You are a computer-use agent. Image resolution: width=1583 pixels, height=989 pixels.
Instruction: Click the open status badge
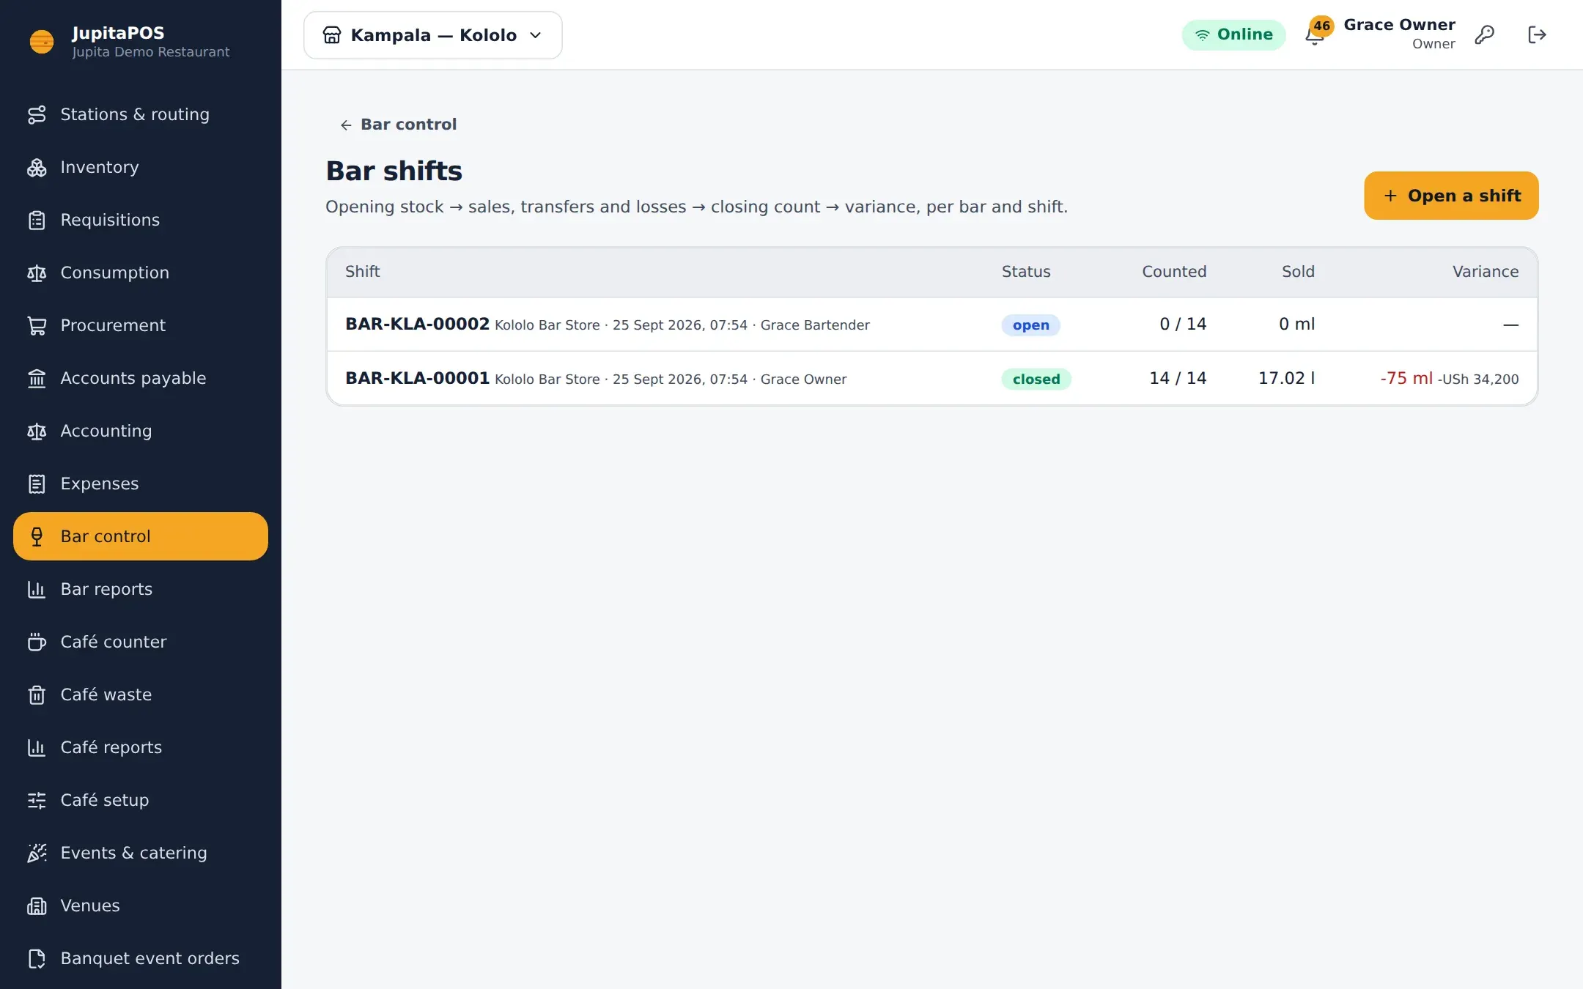tap(1030, 325)
